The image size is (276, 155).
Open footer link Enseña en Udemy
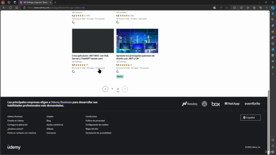[16, 121]
